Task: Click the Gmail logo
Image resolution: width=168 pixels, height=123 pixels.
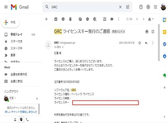Action: (20, 7)
